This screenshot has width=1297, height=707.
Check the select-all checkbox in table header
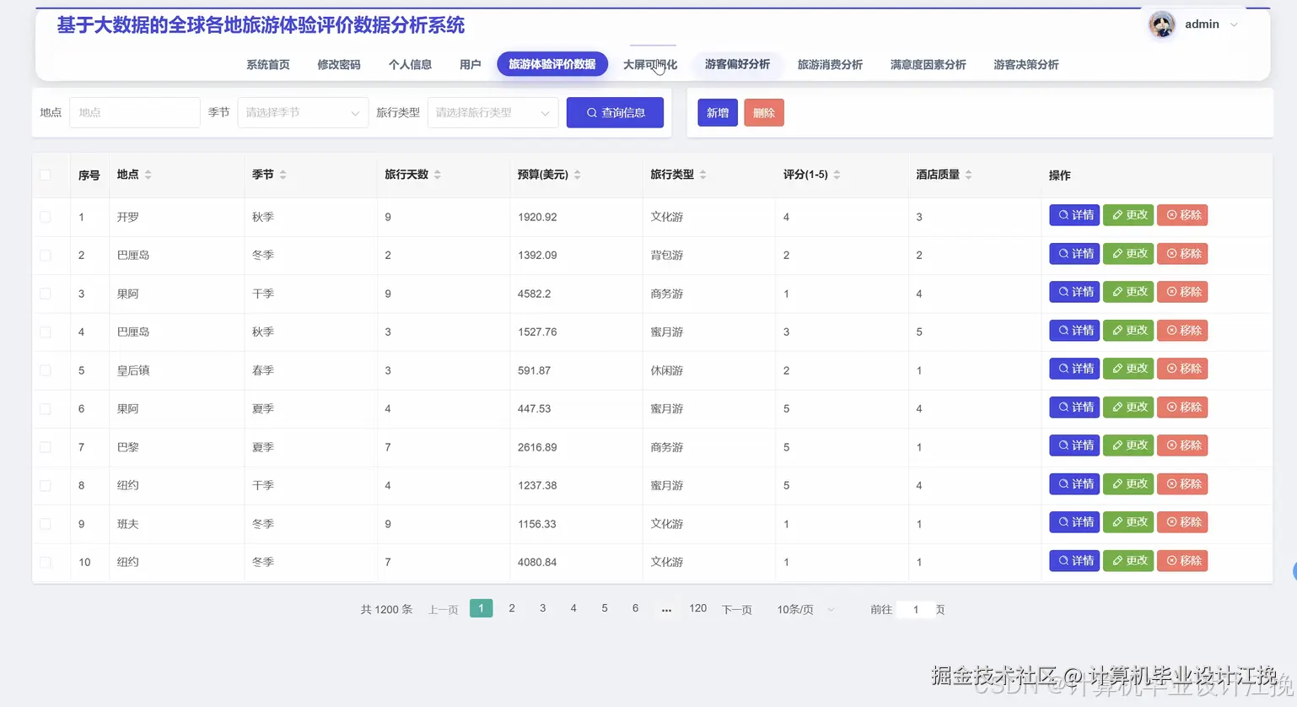click(45, 175)
